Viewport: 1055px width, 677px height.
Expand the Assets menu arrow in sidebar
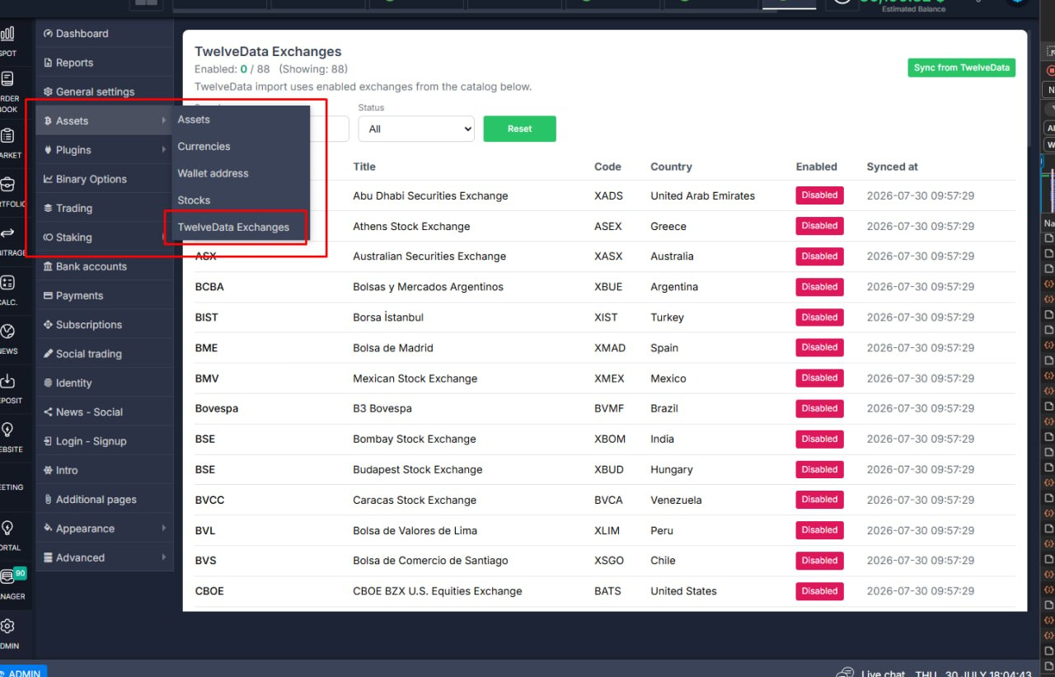click(x=164, y=120)
